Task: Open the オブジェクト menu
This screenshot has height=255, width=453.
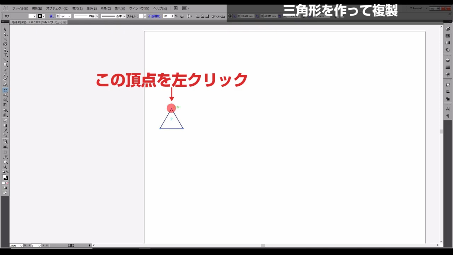Action: 57,8
